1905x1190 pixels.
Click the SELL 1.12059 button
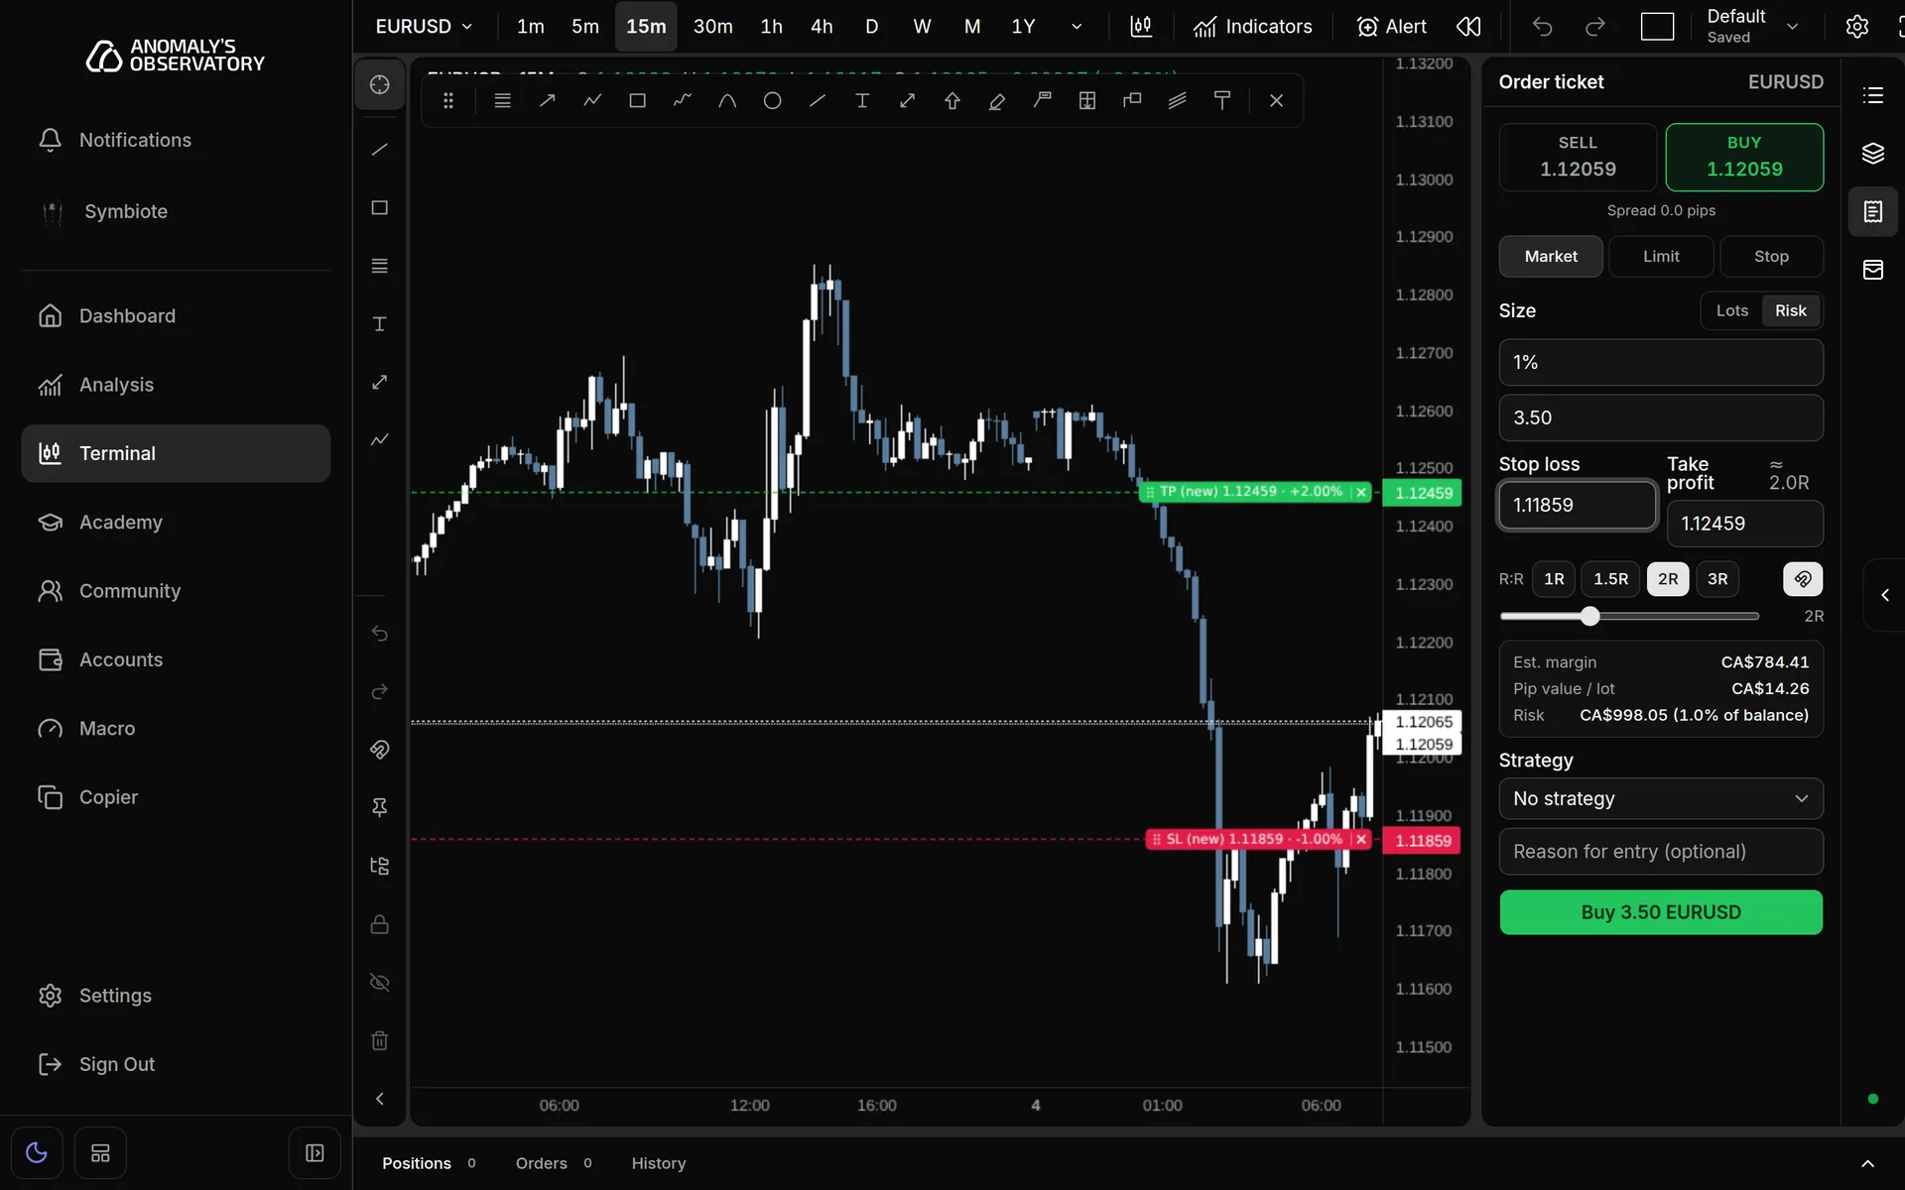point(1577,157)
